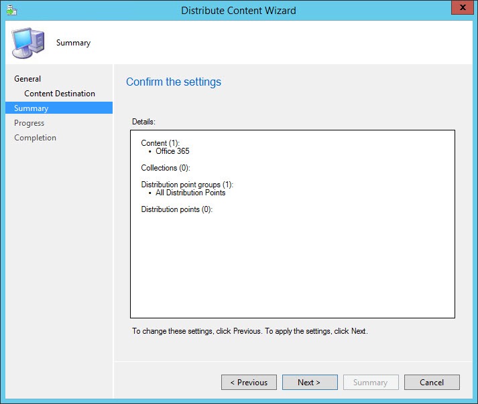Go to the Content Destination step
Viewport: 478px width, 404px height.
click(x=60, y=94)
